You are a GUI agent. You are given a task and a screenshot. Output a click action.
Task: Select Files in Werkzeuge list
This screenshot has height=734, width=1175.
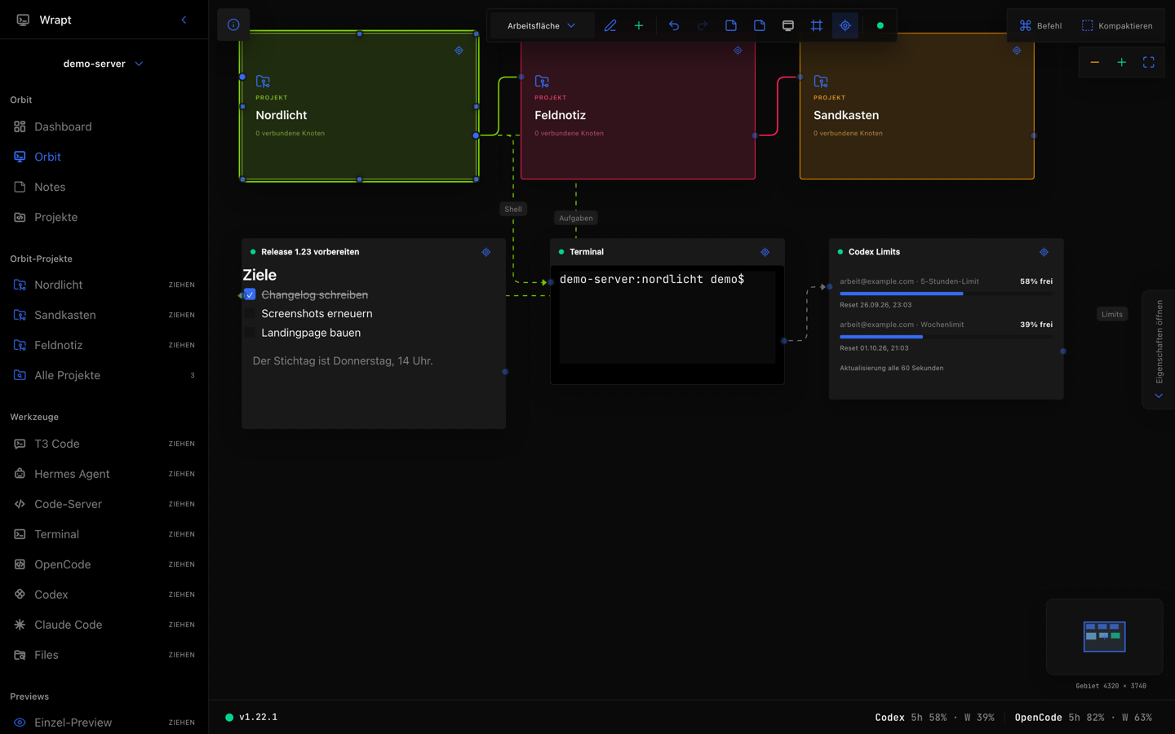tap(104, 655)
